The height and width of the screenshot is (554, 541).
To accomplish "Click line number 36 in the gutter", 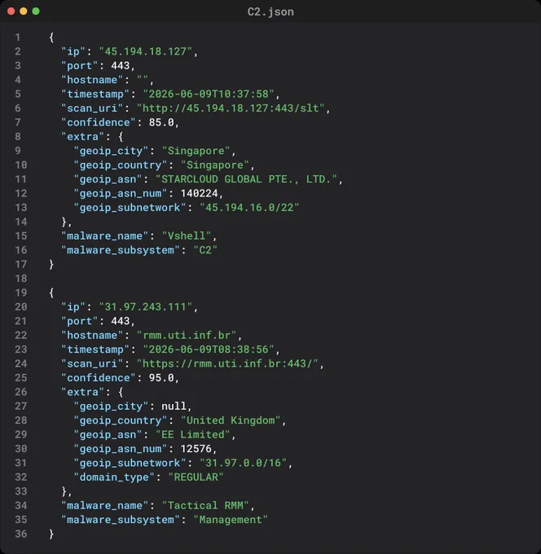I will point(21,534).
